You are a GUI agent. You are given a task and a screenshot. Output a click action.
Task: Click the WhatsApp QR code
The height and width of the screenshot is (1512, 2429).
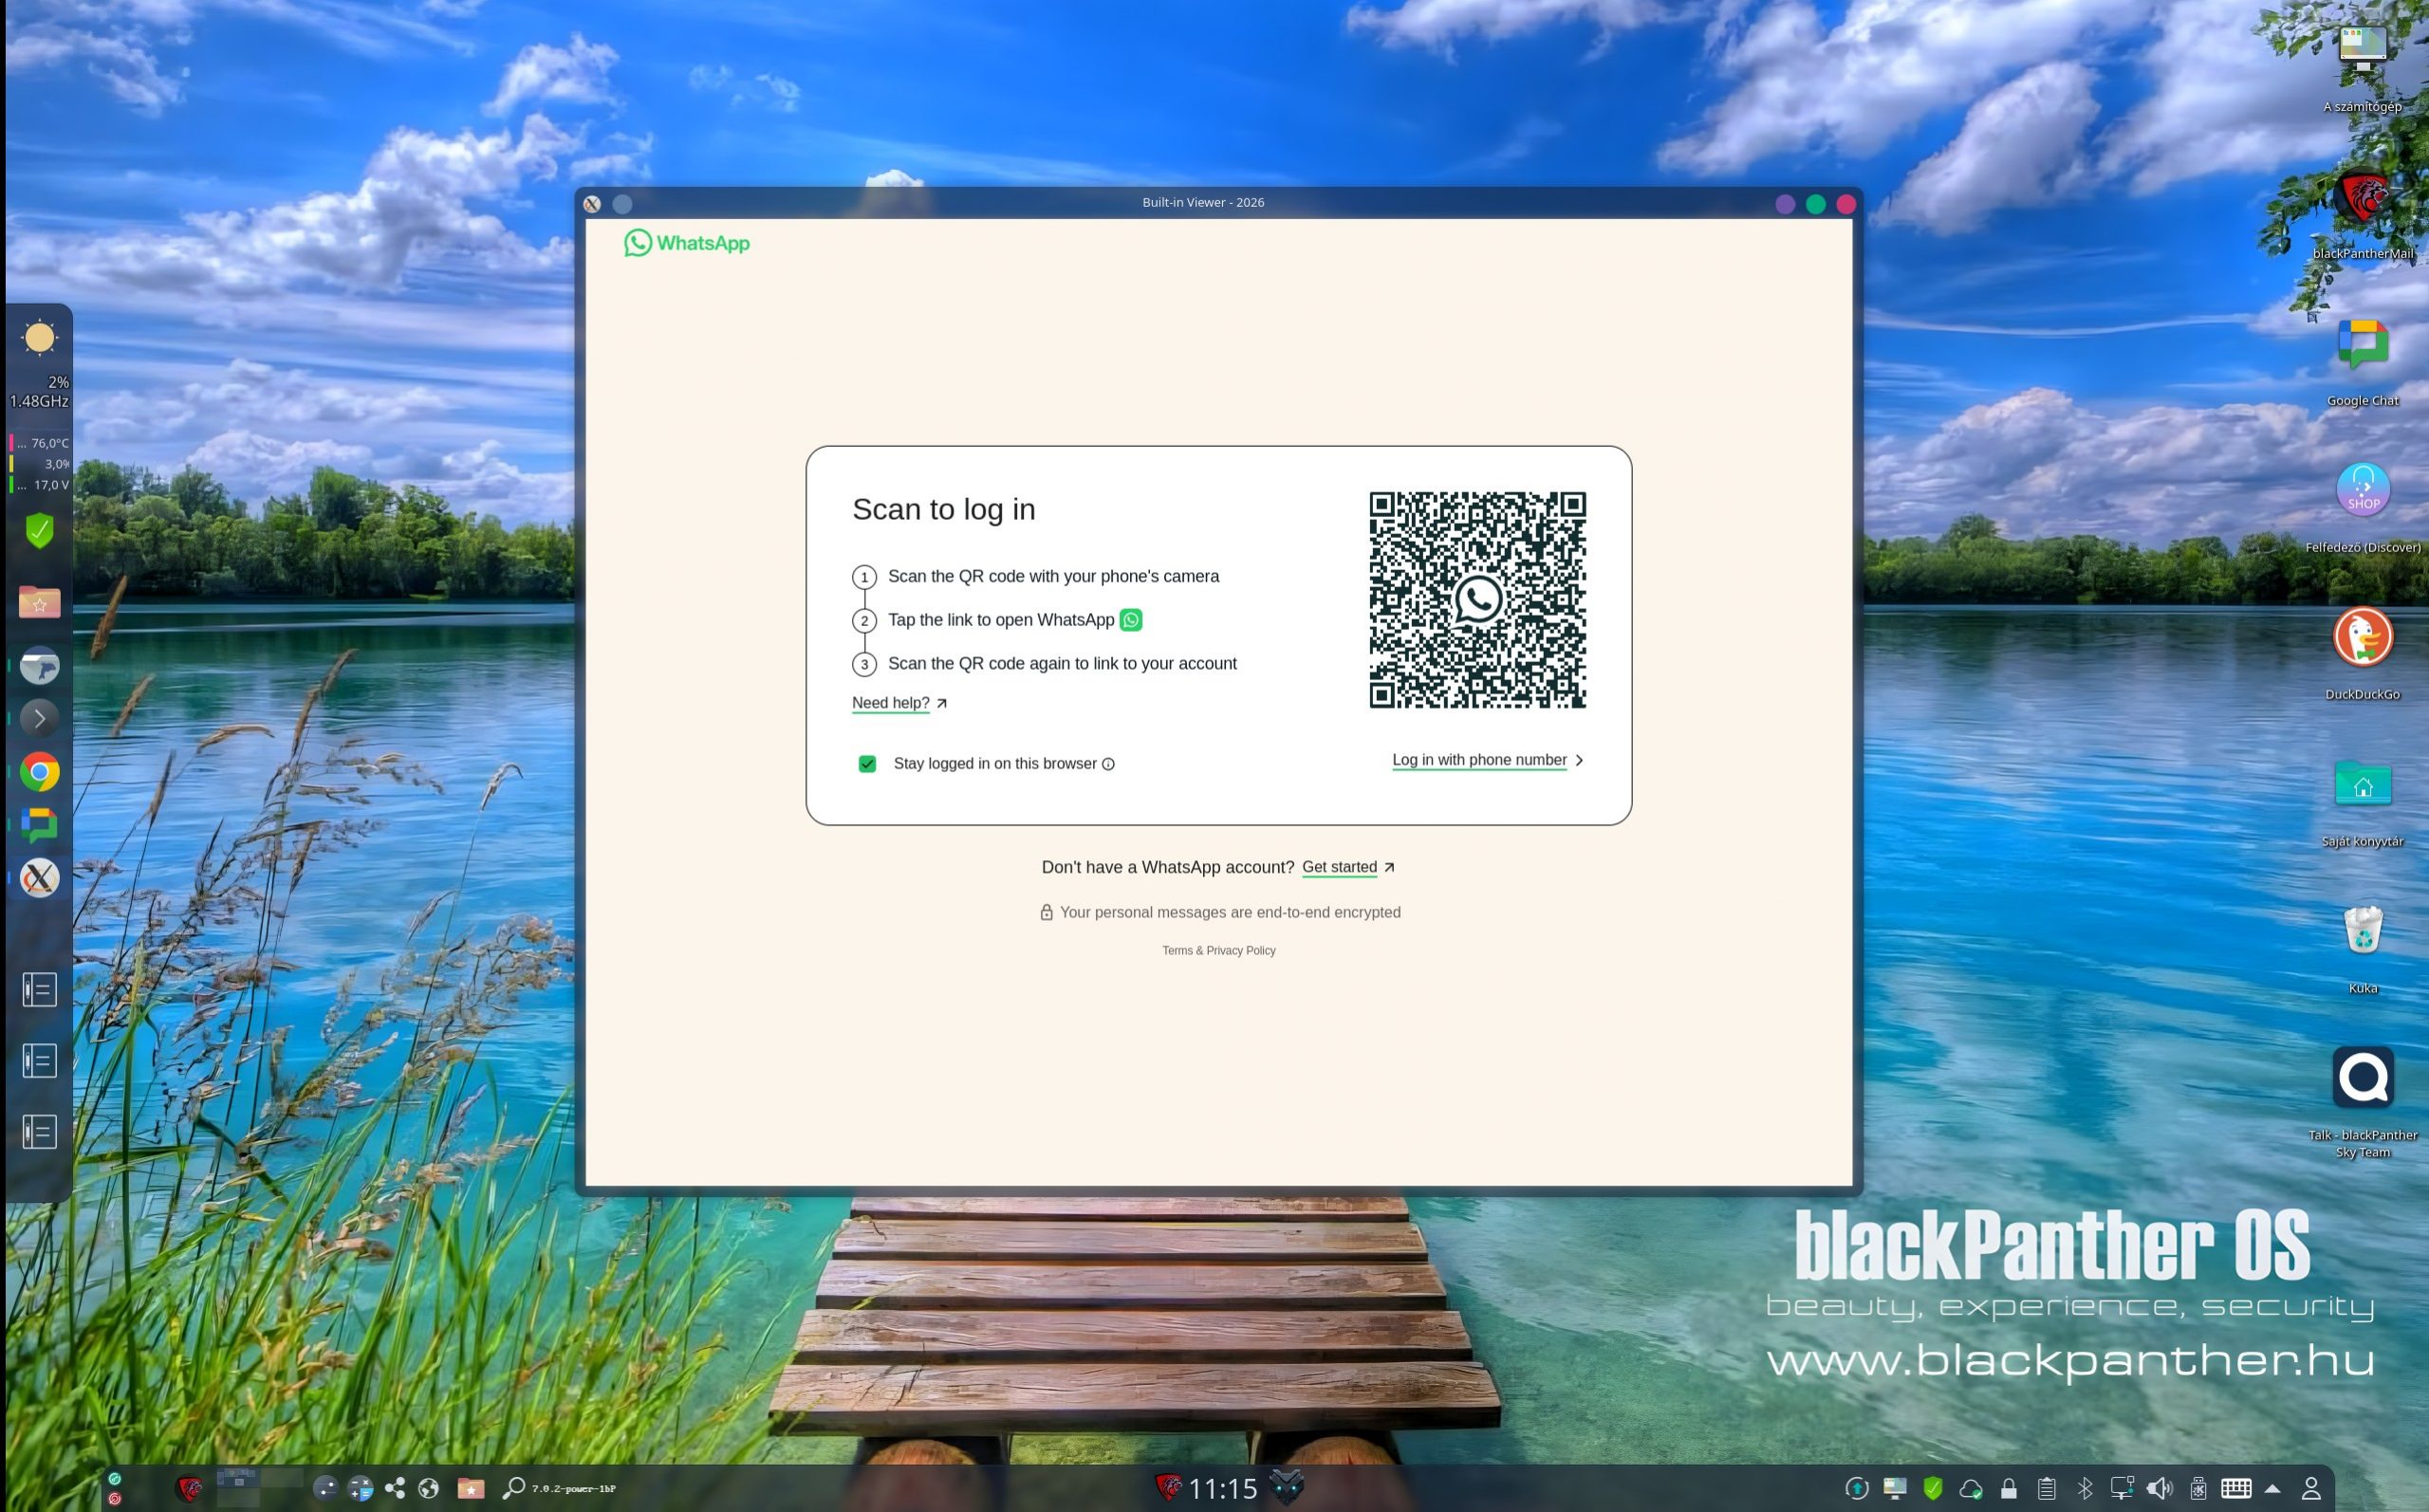1477,600
